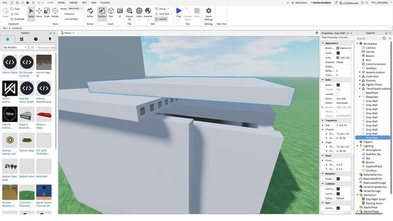Click the Lock Tool button
This screenshot has width=393, height=221.
pyautogui.click(x=163, y=14)
